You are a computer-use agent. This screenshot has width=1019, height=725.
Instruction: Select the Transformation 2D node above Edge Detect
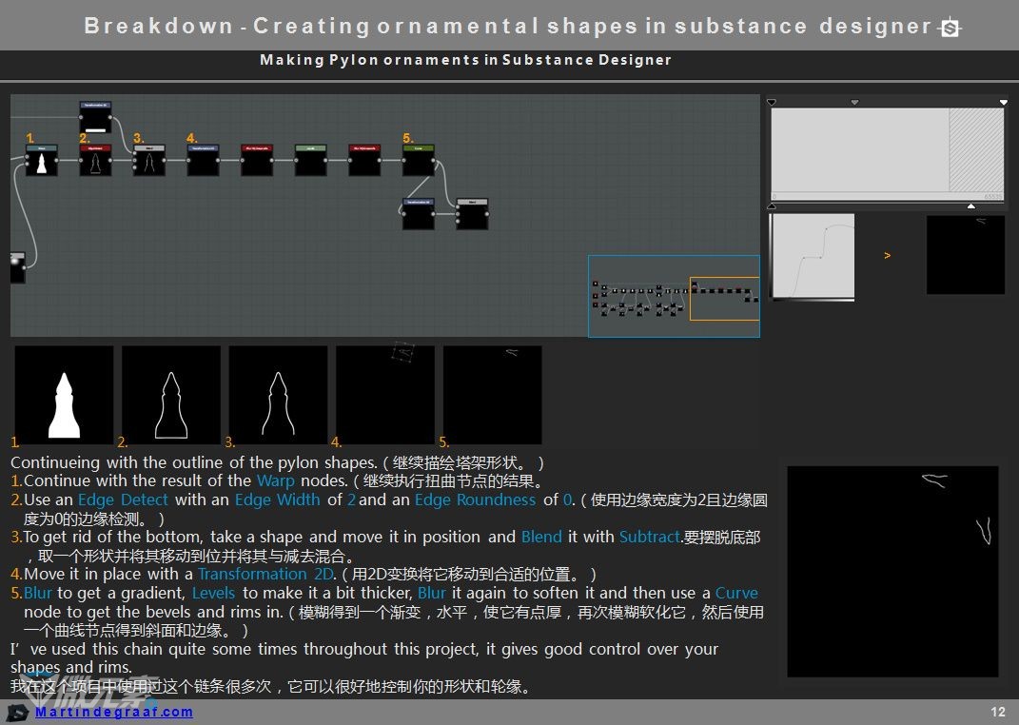[x=95, y=117]
